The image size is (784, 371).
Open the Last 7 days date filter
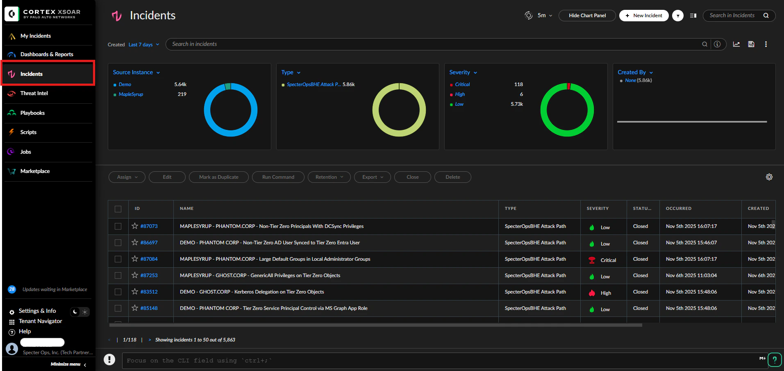tap(144, 45)
